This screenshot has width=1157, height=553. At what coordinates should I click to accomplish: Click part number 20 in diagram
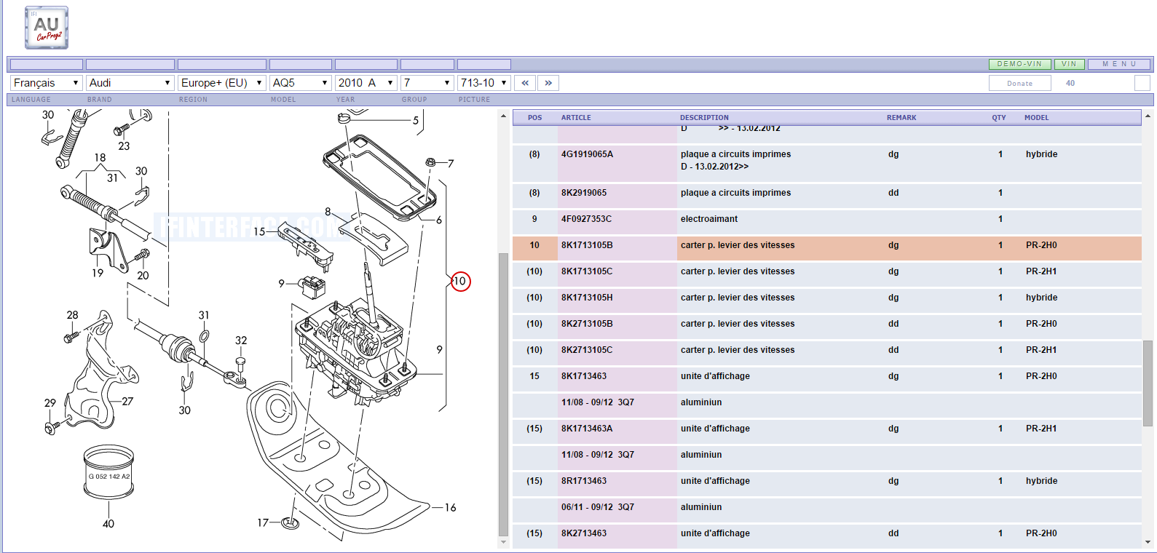(x=143, y=276)
